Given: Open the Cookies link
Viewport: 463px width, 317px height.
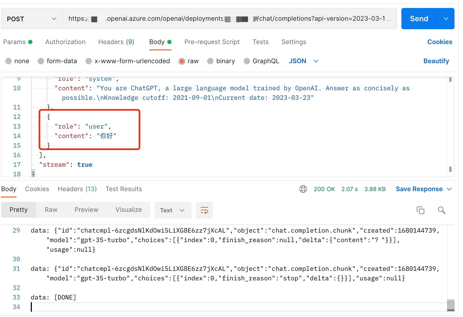Looking at the screenshot, I should tap(440, 42).
